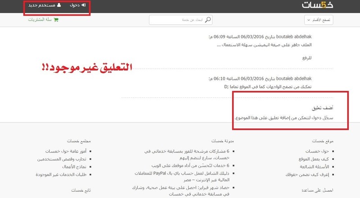Open الأسئلة الشائعة footer link

coord(314,167)
